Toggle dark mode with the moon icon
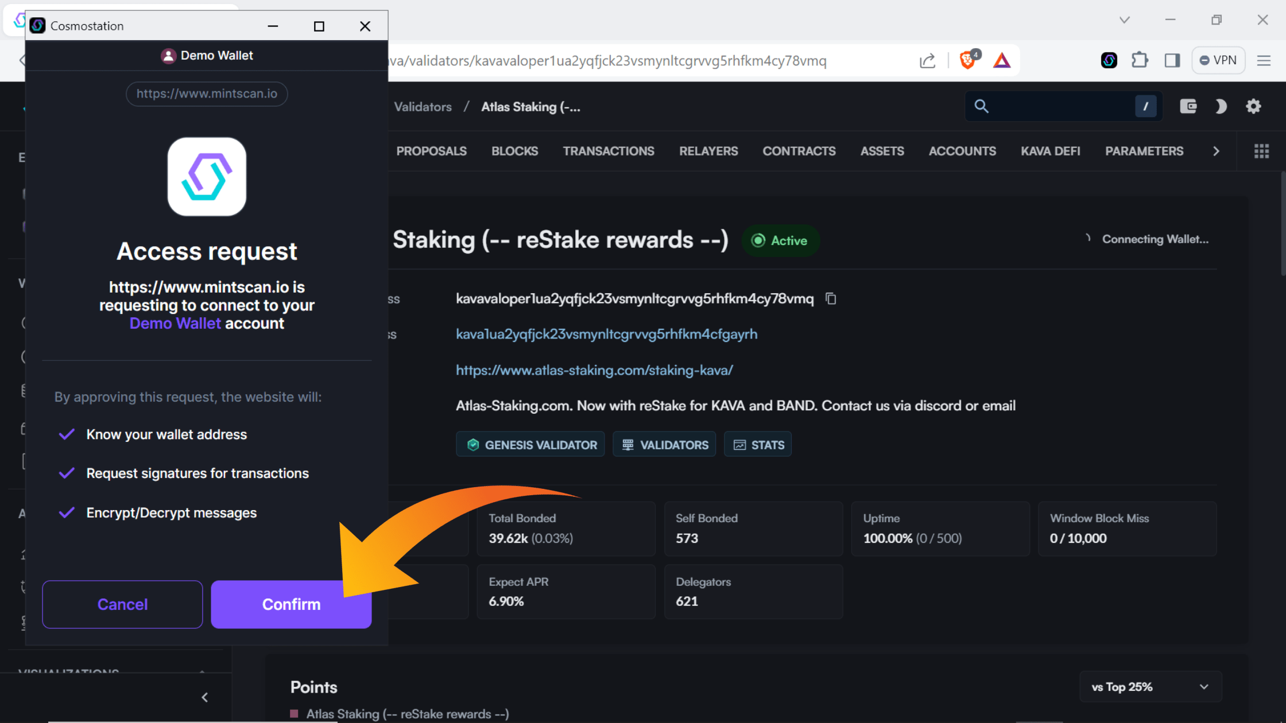The width and height of the screenshot is (1286, 723). pyautogui.click(x=1221, y=106)
